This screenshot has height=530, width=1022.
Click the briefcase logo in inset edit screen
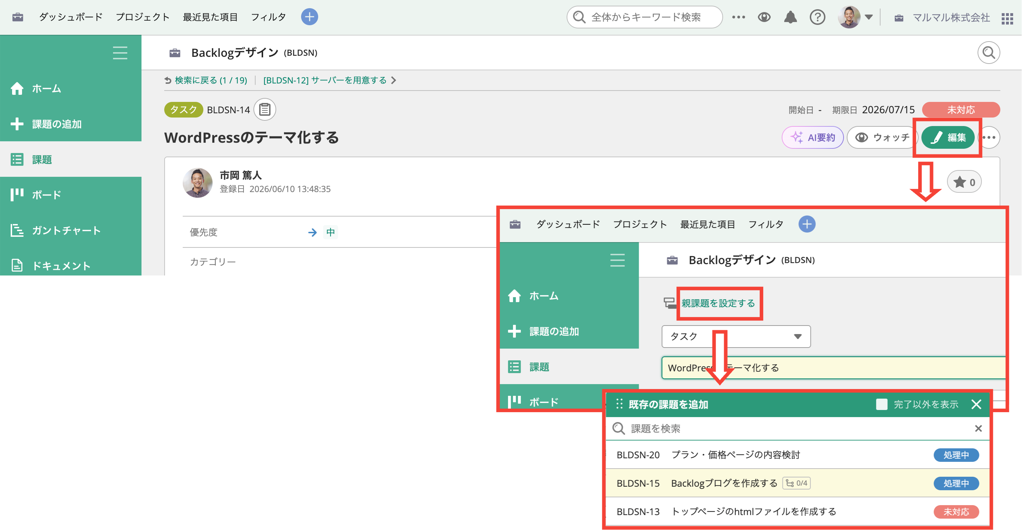click(515, 224)
